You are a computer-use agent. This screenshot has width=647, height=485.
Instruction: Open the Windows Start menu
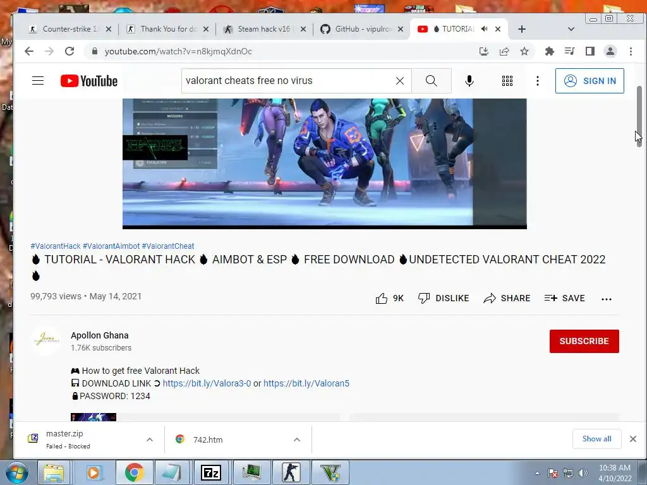coord(16,472)
